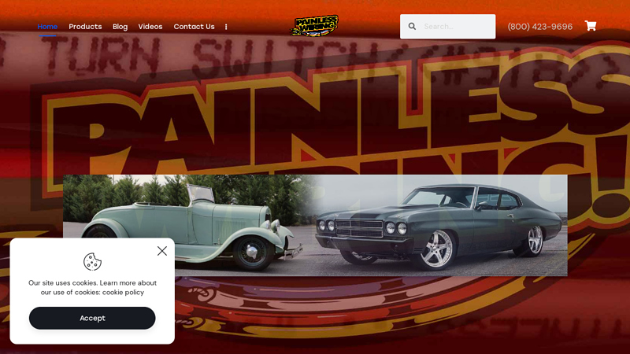Call the (800) 423-9696 phone link
This screenshot has width=630, height=354.
pos(540,27)
